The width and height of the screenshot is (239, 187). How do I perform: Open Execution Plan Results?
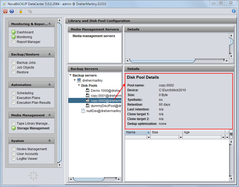(34, 103)
